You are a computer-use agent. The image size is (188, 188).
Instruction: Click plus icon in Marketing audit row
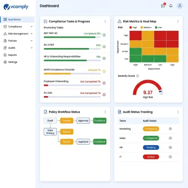[x=170, y=129]
